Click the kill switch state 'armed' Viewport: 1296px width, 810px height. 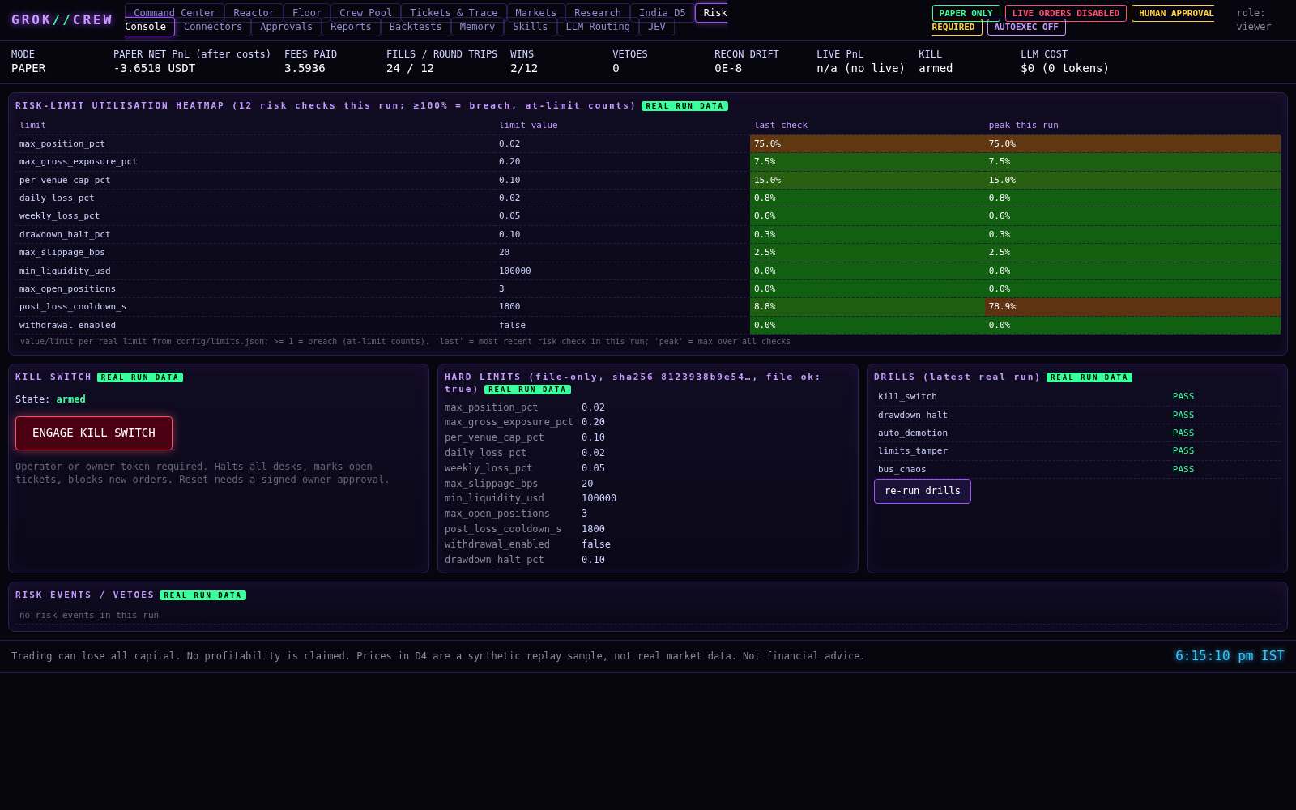(x=70, y=399)
